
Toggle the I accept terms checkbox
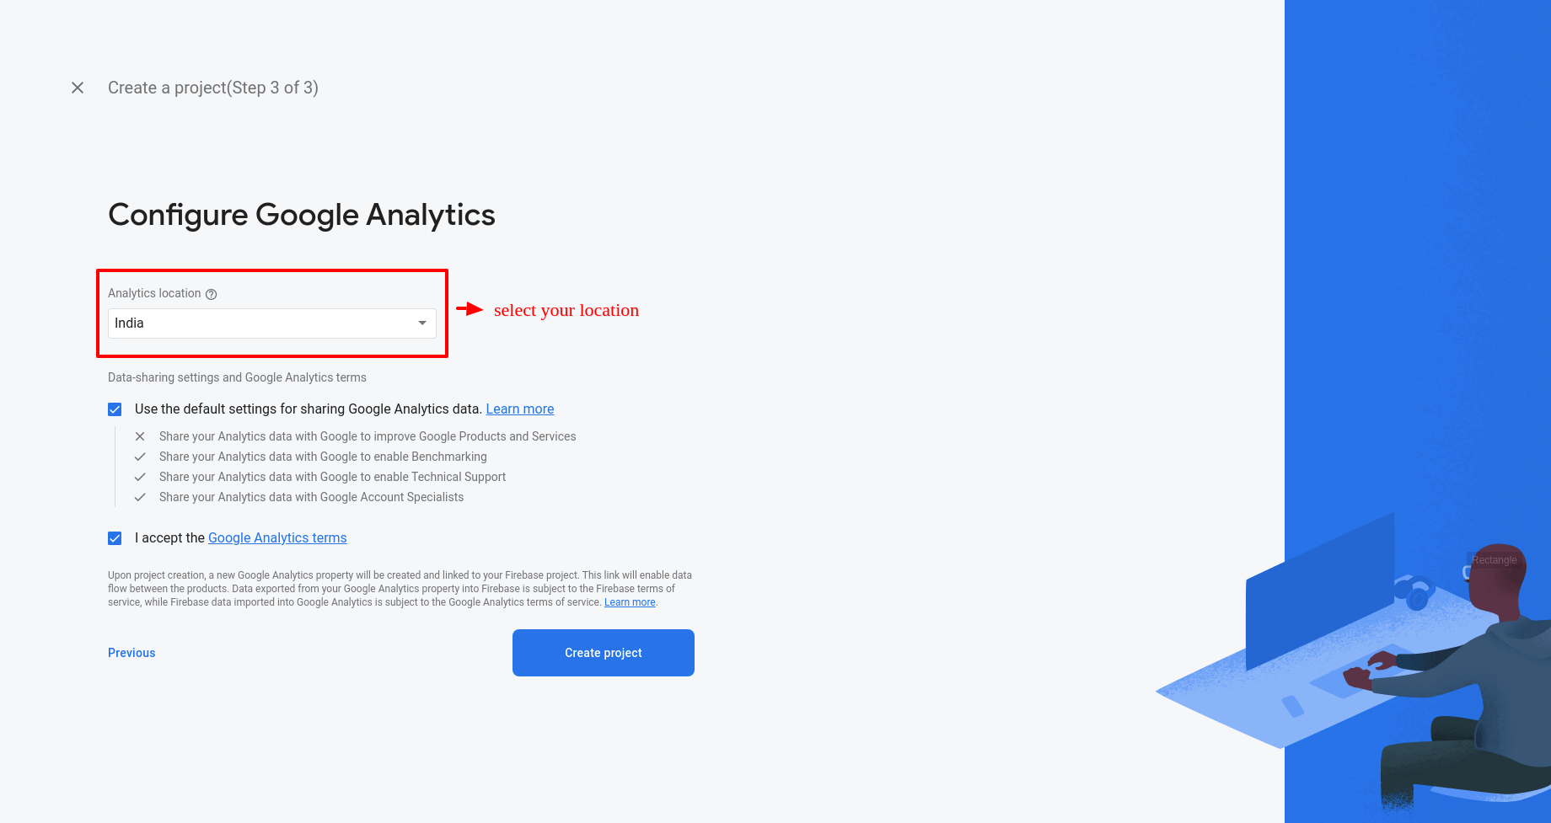(115, 538)
